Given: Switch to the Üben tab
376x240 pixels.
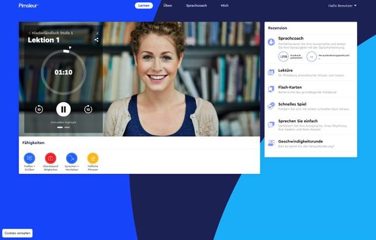Looking at the screenshot, I should pos(168,6).
